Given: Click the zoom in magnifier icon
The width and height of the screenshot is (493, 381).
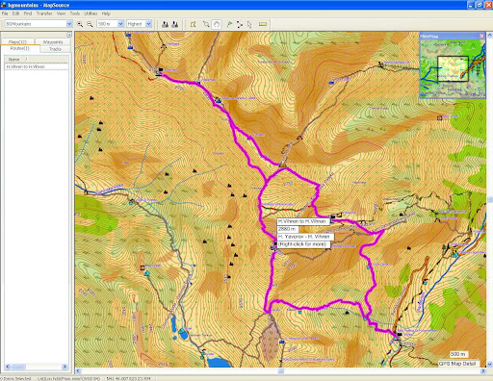Looking at the screenshot, I should [80, 24].
